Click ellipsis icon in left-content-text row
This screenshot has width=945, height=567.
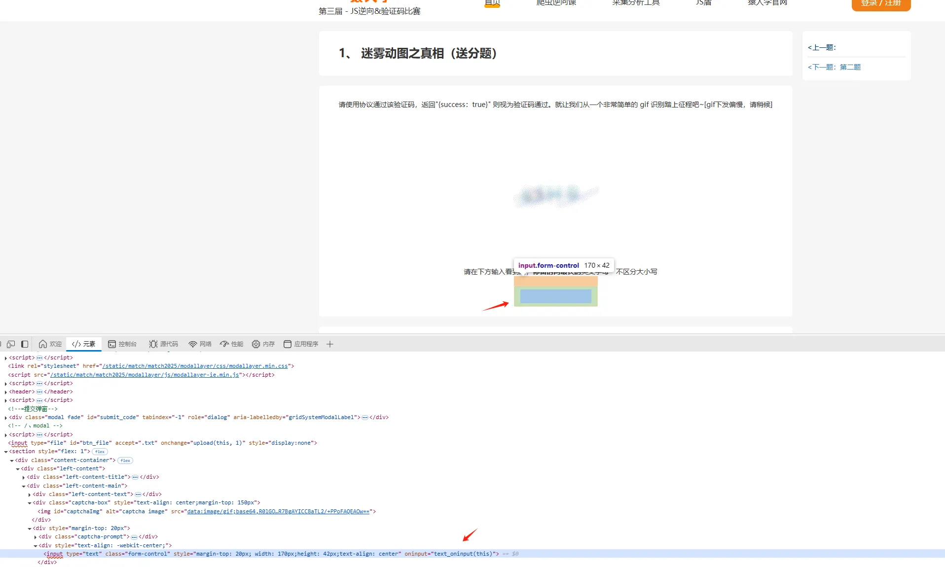point(138,495)
